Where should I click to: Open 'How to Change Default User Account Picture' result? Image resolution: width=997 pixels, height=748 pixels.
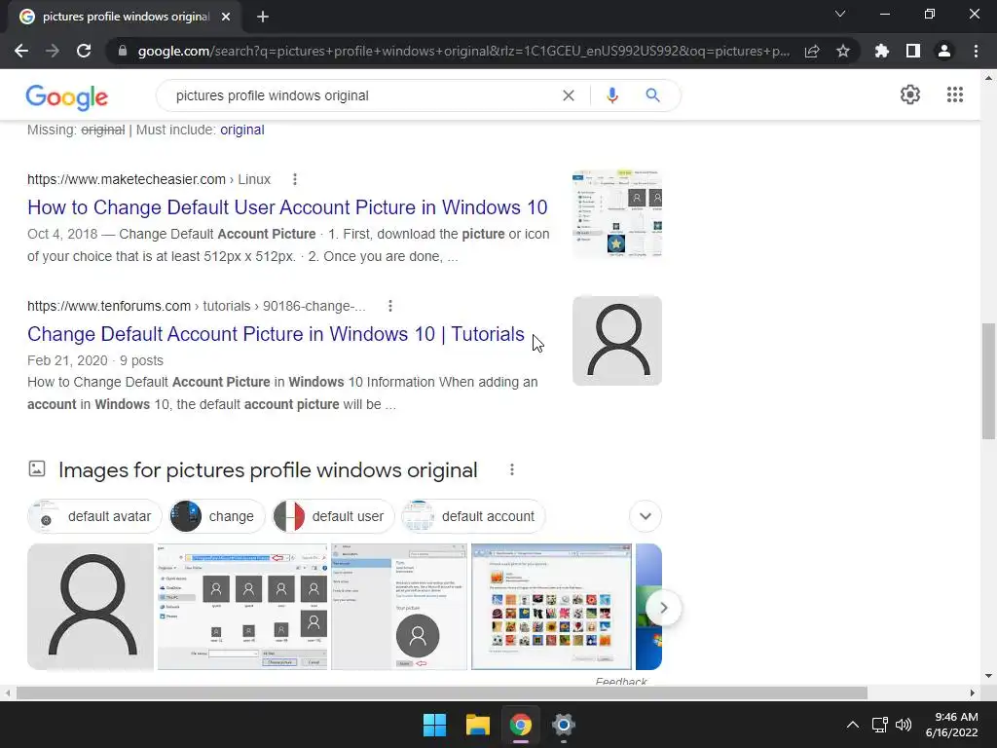287,207
